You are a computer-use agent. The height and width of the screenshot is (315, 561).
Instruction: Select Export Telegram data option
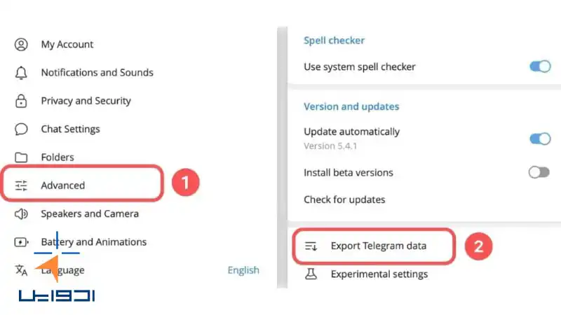[x=374, y=246]
